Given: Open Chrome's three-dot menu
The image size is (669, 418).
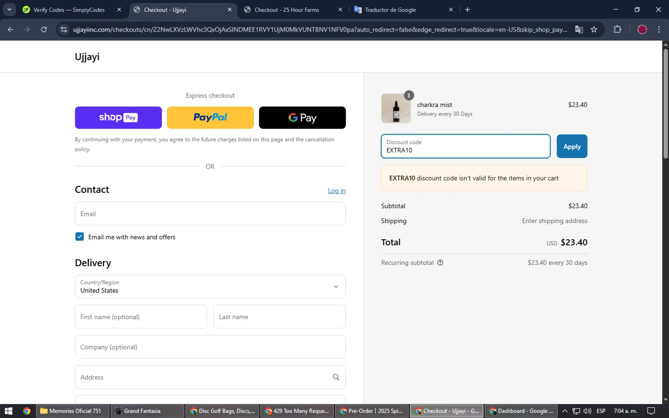Looking at the screenshot, I should (659, 29).
